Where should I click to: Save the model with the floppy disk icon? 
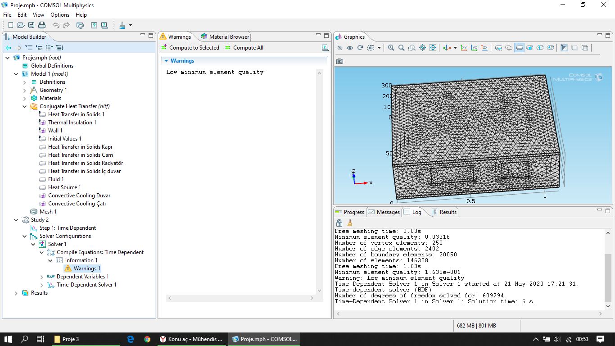[x=31, y=25]
